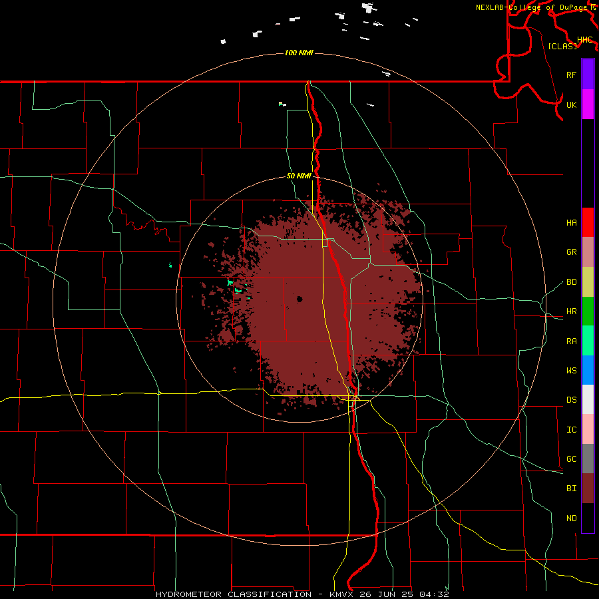Click the white DS color swatch

[x=588, y=399]
